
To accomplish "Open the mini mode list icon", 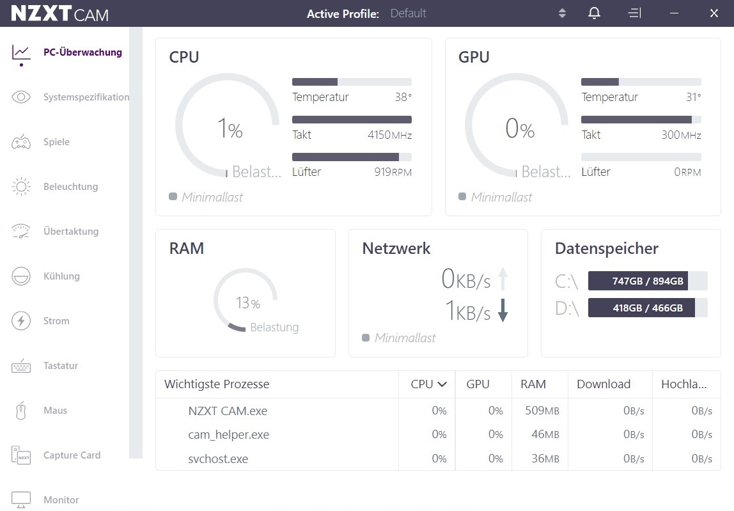I will point(634,13).
